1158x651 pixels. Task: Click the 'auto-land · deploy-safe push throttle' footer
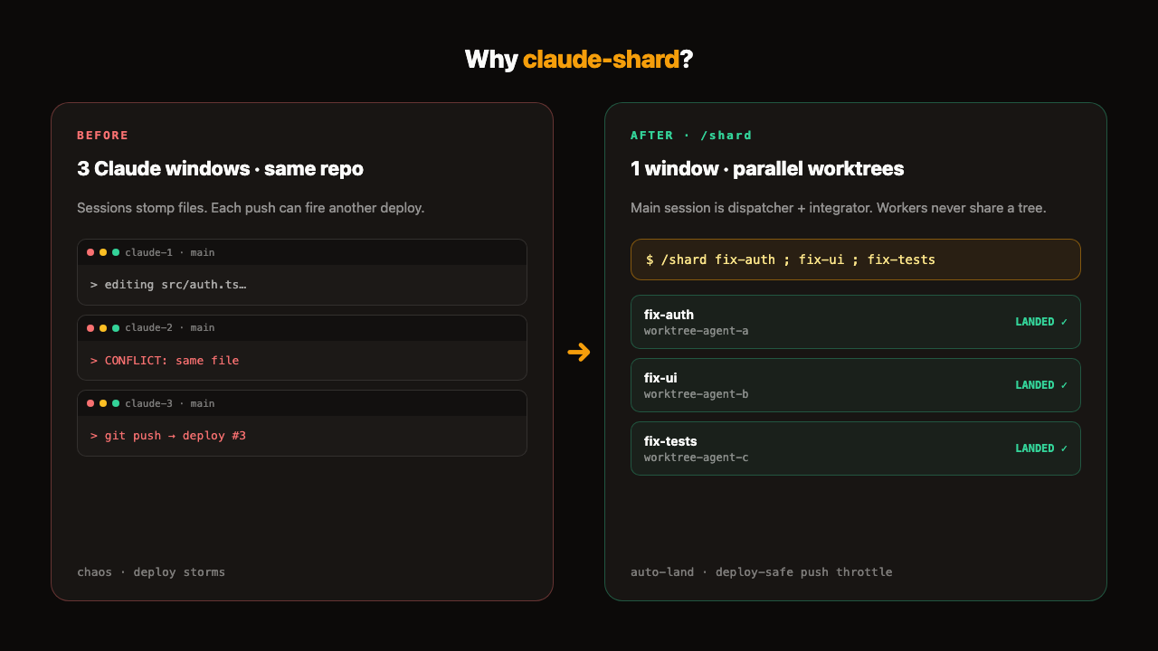pyautogui.click(x=762, y=572)
